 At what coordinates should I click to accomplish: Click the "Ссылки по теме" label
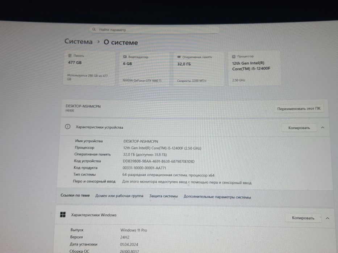(x=75, y=195)
